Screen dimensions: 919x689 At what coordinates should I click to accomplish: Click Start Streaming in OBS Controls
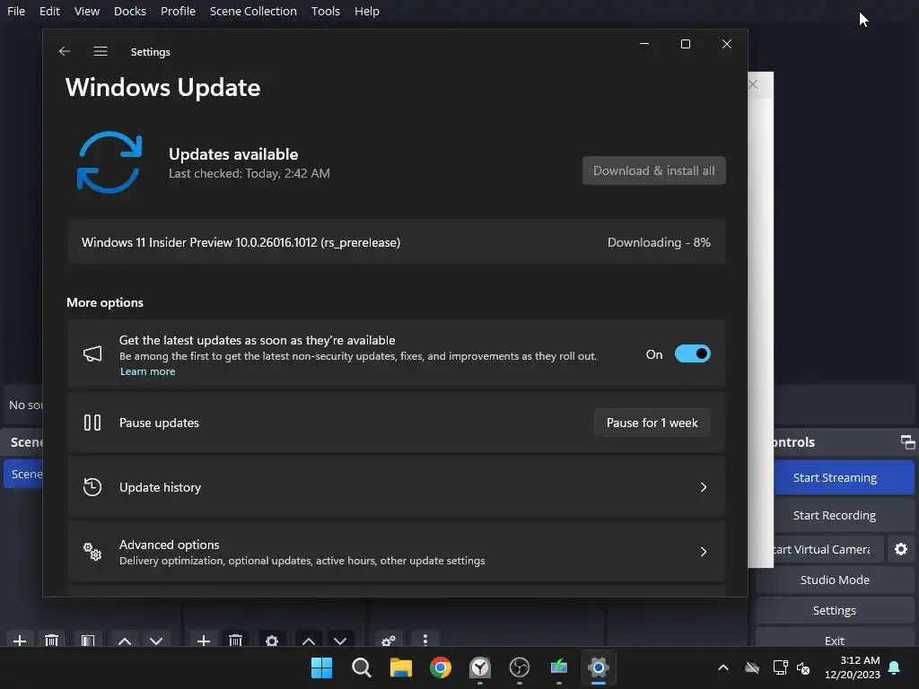[x=844, y=477]
